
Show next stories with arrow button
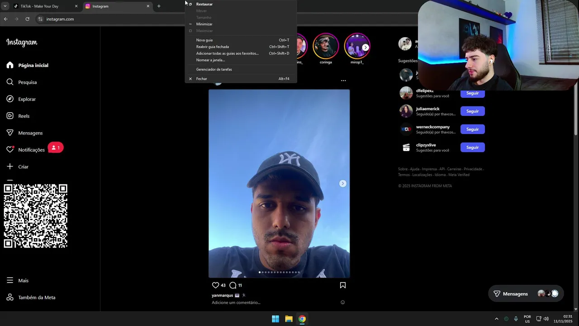[365, 47]
